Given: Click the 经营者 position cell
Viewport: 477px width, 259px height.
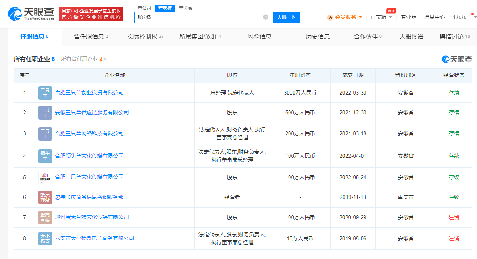Looking at the screenshot, I should tap(232, 197).
